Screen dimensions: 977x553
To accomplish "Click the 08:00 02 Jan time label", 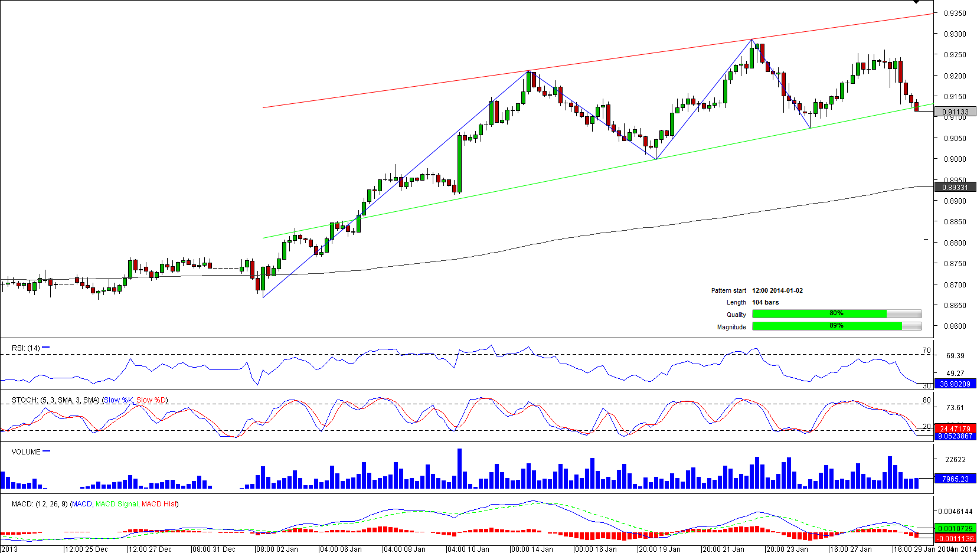I will tap(277, 549).
